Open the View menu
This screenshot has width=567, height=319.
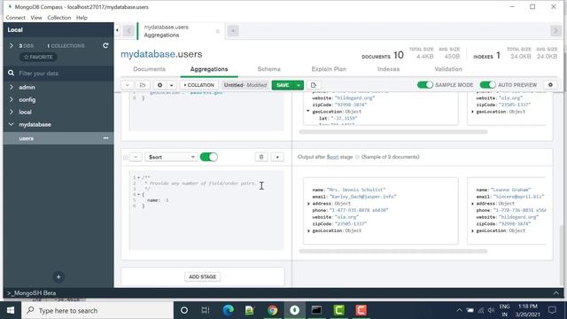click(x=36, y=18)
